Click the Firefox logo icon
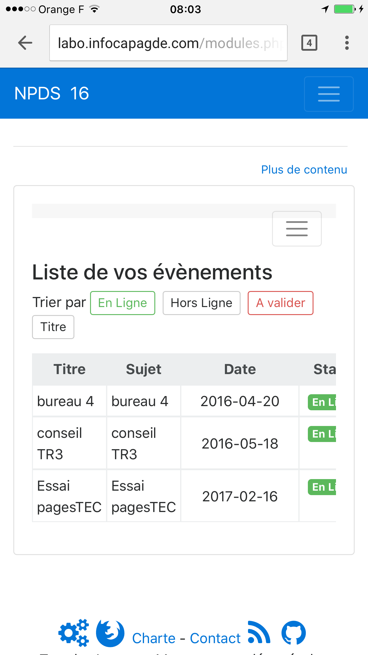The width and height of the screenshot is (368, 655). [110, 633]
